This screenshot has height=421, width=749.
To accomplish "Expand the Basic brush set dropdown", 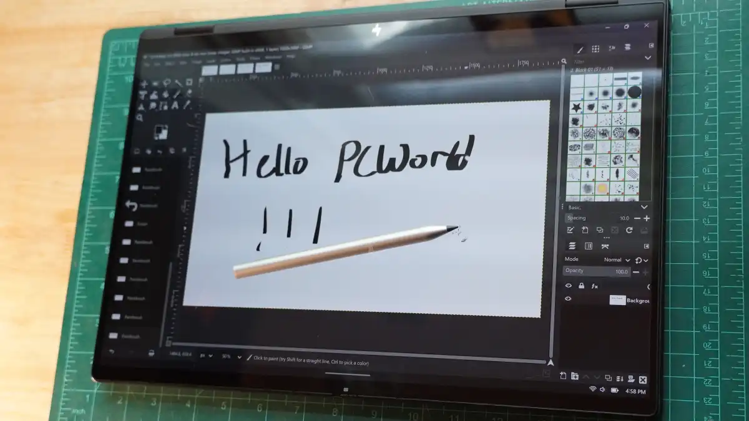I will (x=644, y=207).
